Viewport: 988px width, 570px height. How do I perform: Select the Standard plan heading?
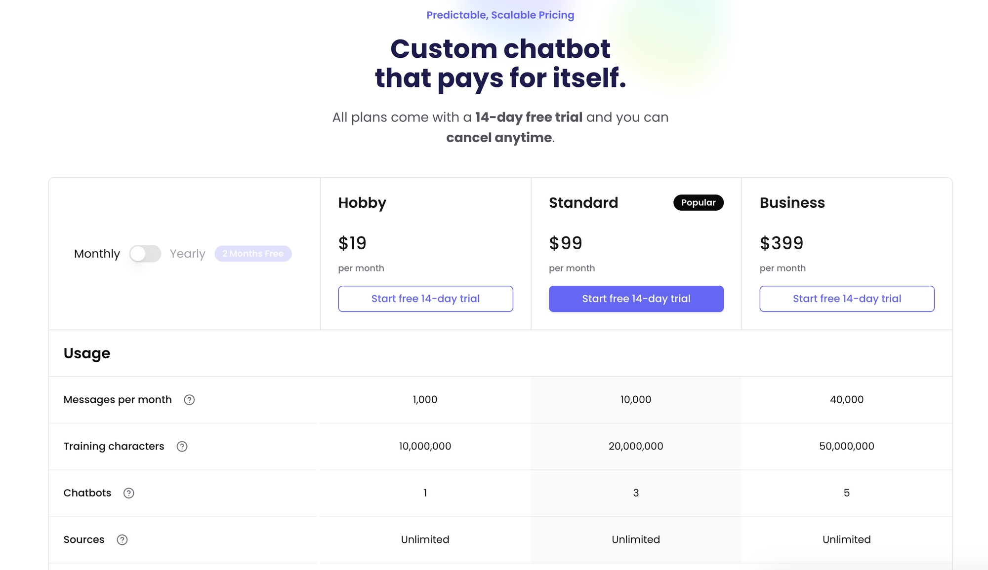[583, 202]
